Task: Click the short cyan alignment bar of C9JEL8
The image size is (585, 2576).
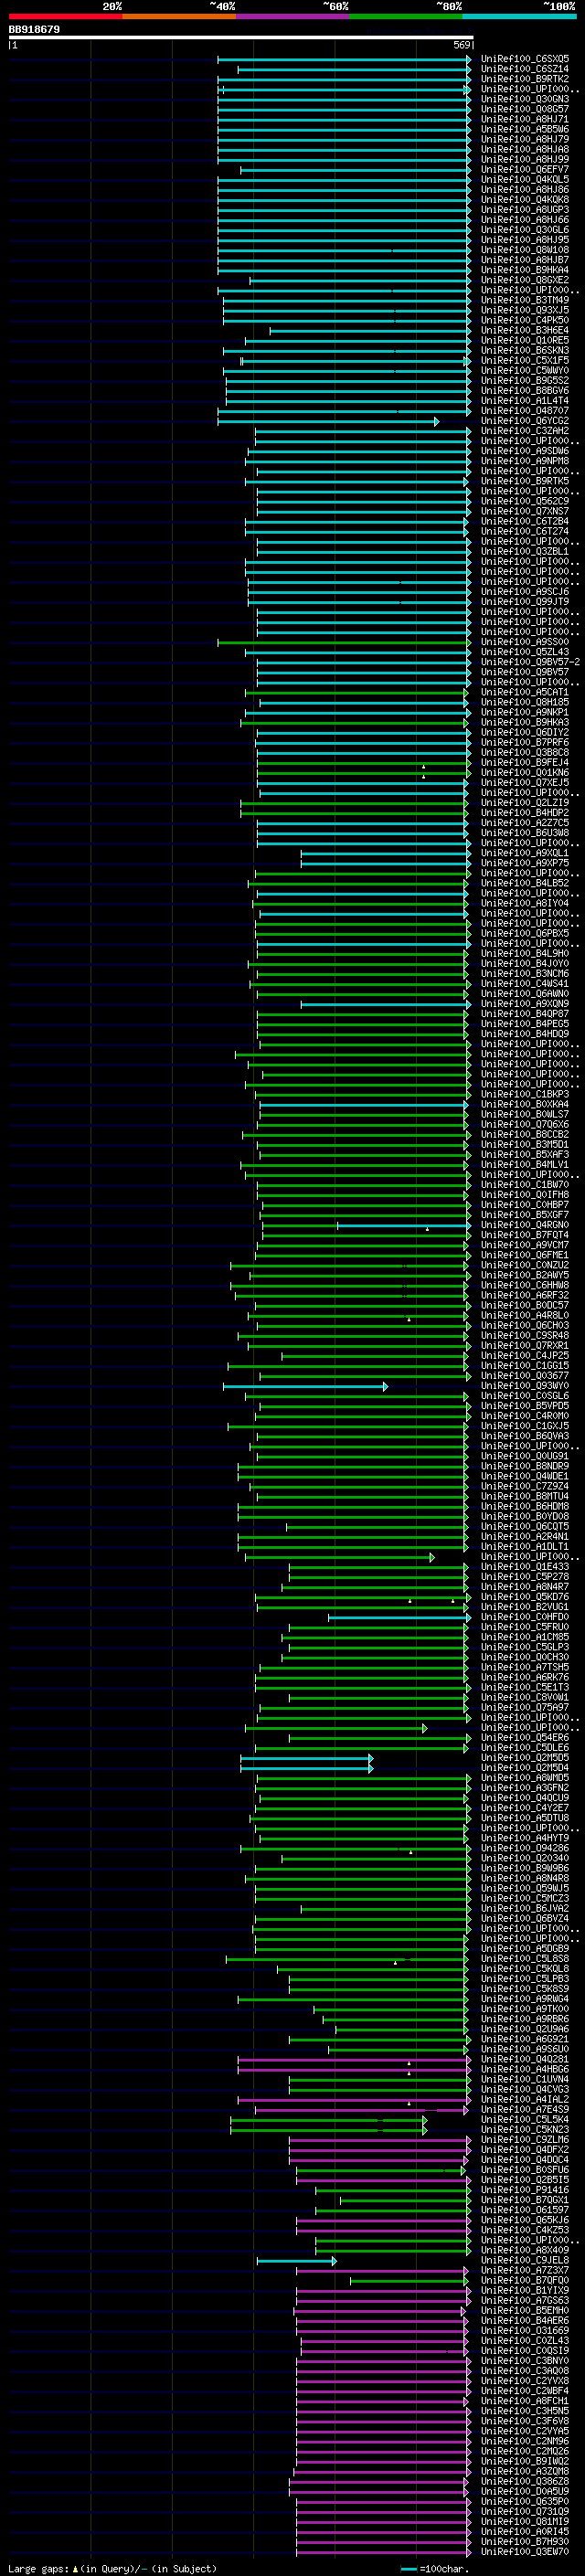Action: tap(296, 2260)
